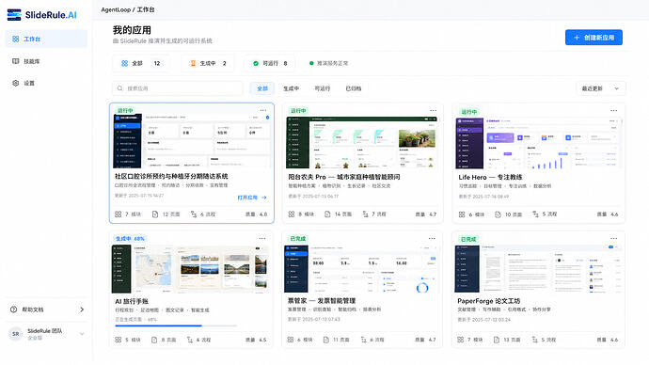Image resolution: width=649 pixels, height=365 pixels.
Task: Click the 设置 gear icon
Action: pos(15,83)
